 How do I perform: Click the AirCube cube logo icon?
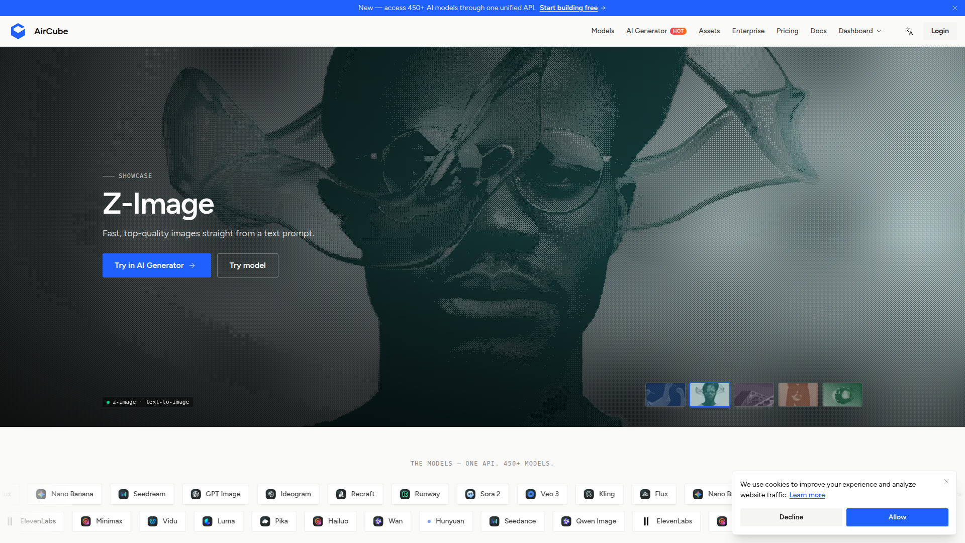point(18,31)
